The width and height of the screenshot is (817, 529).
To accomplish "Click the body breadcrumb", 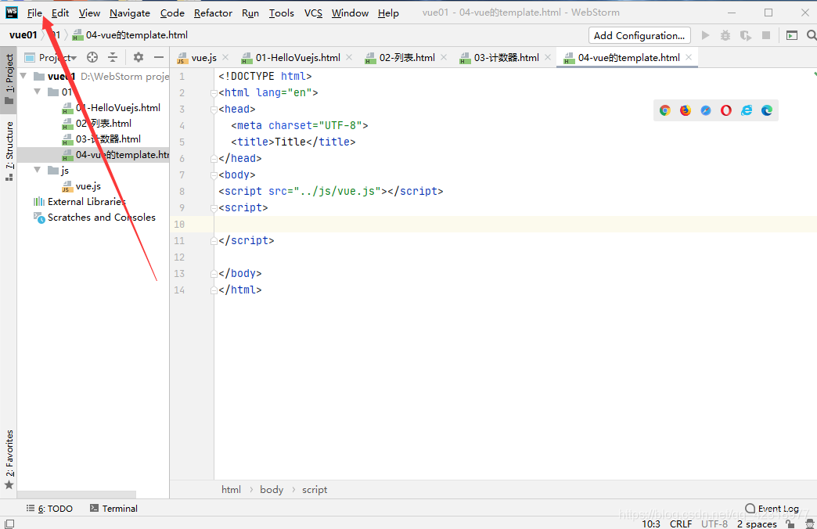I will pos(272,490).
